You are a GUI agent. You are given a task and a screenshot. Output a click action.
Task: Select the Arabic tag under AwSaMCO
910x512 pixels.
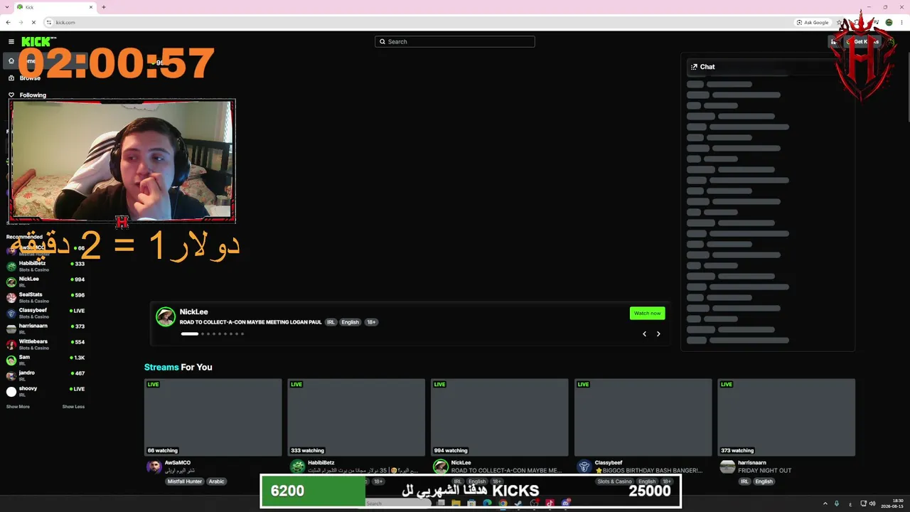(x=217, y=481)
